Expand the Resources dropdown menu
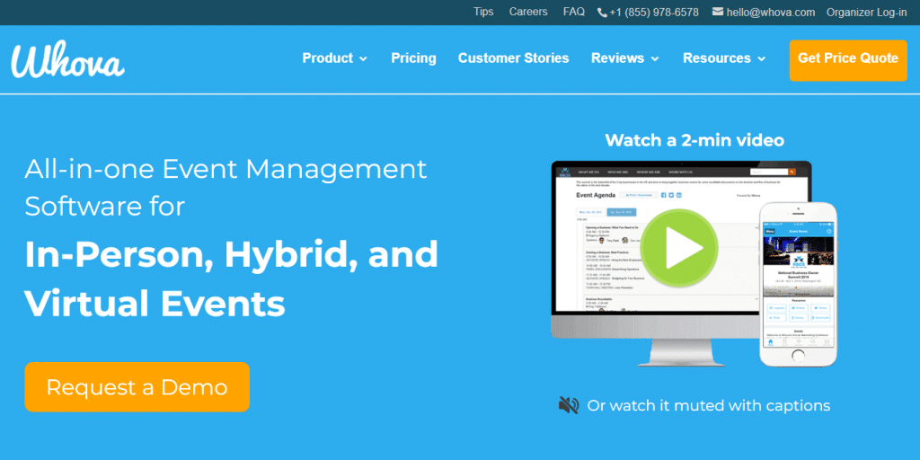Viewport: 920px width, 460px height. (724, 58)
